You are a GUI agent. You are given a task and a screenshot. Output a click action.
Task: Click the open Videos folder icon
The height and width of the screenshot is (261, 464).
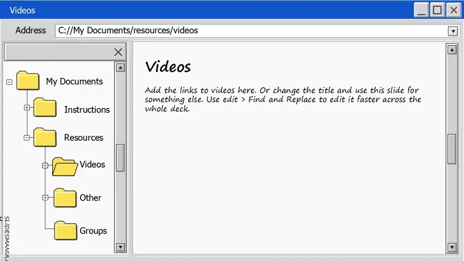(x=65, y=167)
